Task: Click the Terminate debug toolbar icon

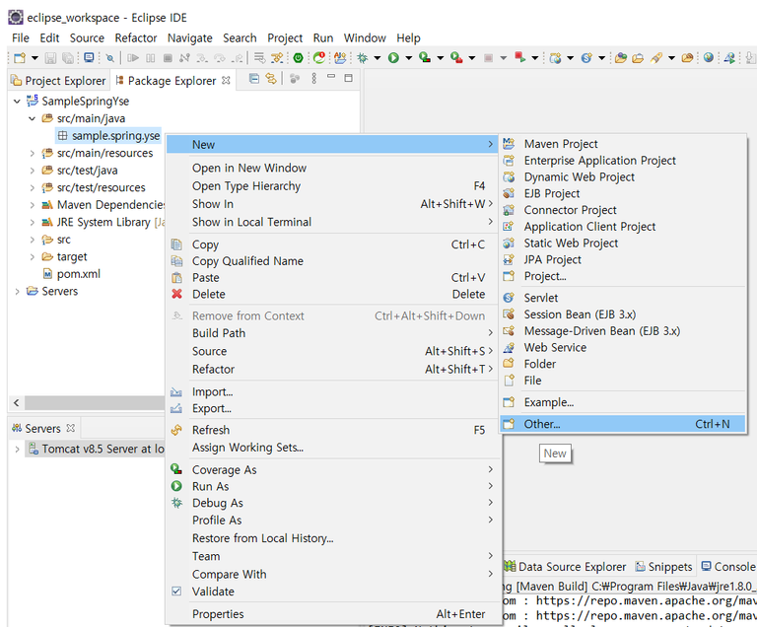Action: [x=168, y=58]
